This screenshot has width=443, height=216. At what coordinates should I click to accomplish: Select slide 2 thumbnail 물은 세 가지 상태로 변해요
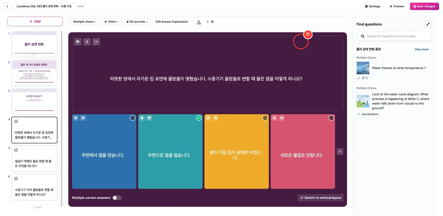[34, 73]
